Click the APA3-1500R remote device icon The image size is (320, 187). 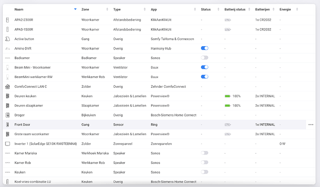point(7,30)
